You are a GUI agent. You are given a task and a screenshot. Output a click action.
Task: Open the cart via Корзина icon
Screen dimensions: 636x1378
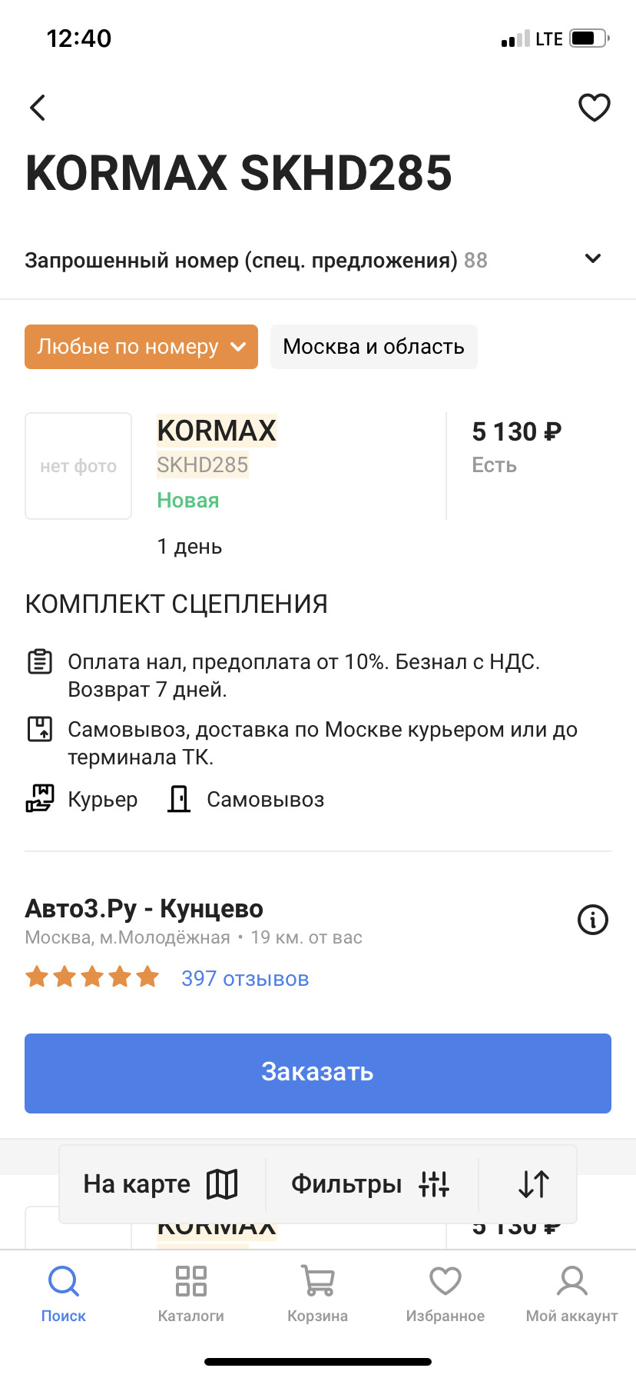coord(317,1283)
